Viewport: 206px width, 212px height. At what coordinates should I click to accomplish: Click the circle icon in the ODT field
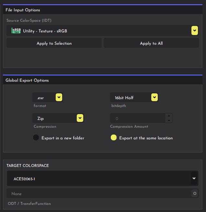[x=195, y=194]
